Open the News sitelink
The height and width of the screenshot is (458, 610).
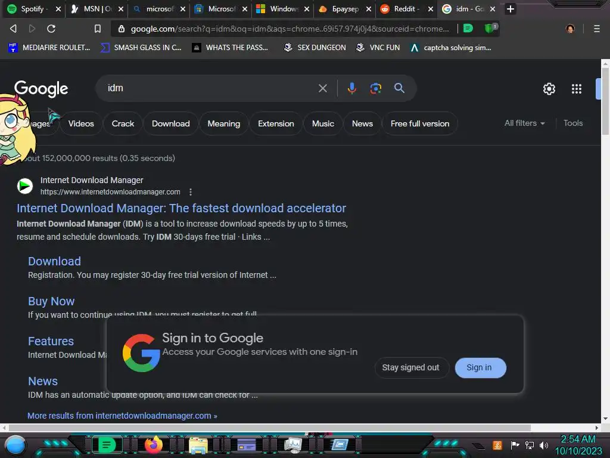pos(43,381)
